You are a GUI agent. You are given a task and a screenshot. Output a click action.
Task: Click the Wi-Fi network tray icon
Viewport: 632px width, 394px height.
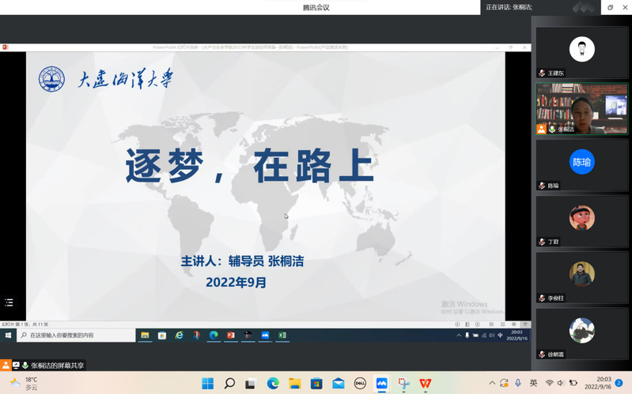coord(549,384)
